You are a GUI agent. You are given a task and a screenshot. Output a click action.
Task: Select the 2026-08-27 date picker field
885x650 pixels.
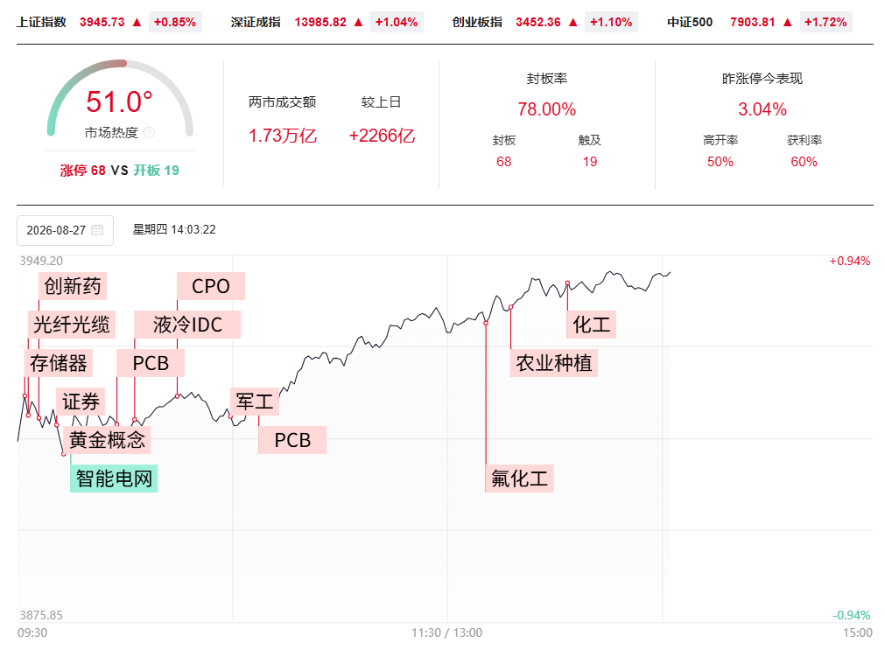click(65, 230)
